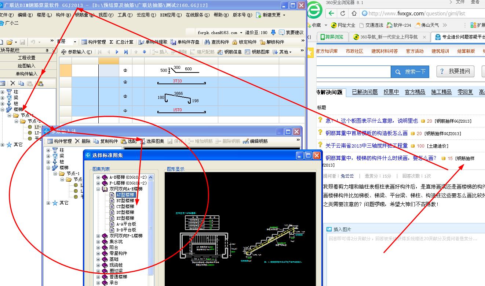This screenshot has height=286, width=485.
Task: Click webpage search text field
Action: click(x=354, y=72)
